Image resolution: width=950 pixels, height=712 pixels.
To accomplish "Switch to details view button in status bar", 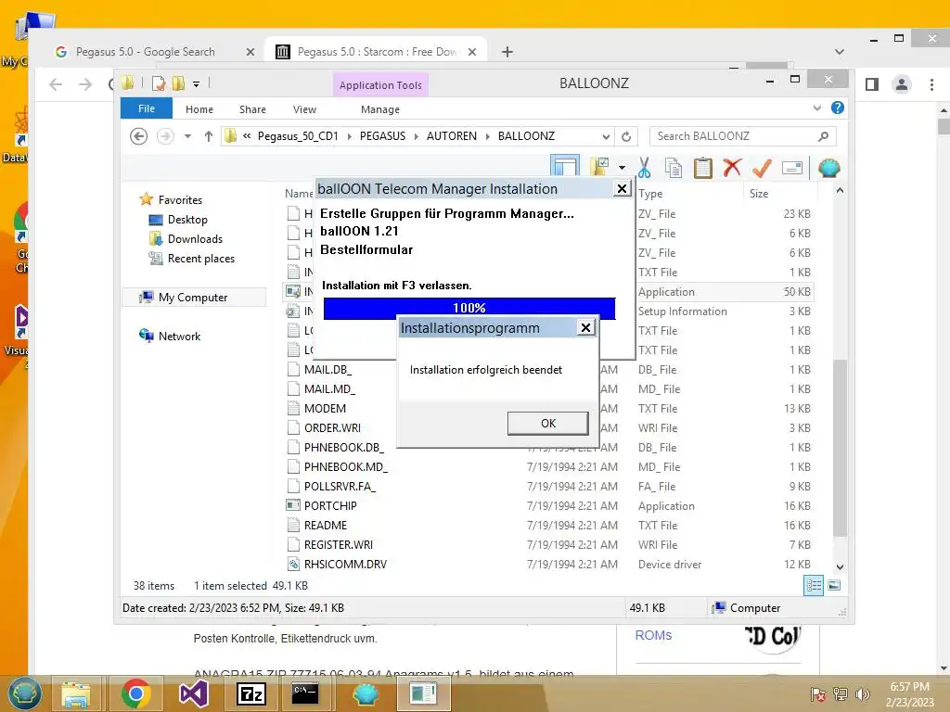I will 814,585.
